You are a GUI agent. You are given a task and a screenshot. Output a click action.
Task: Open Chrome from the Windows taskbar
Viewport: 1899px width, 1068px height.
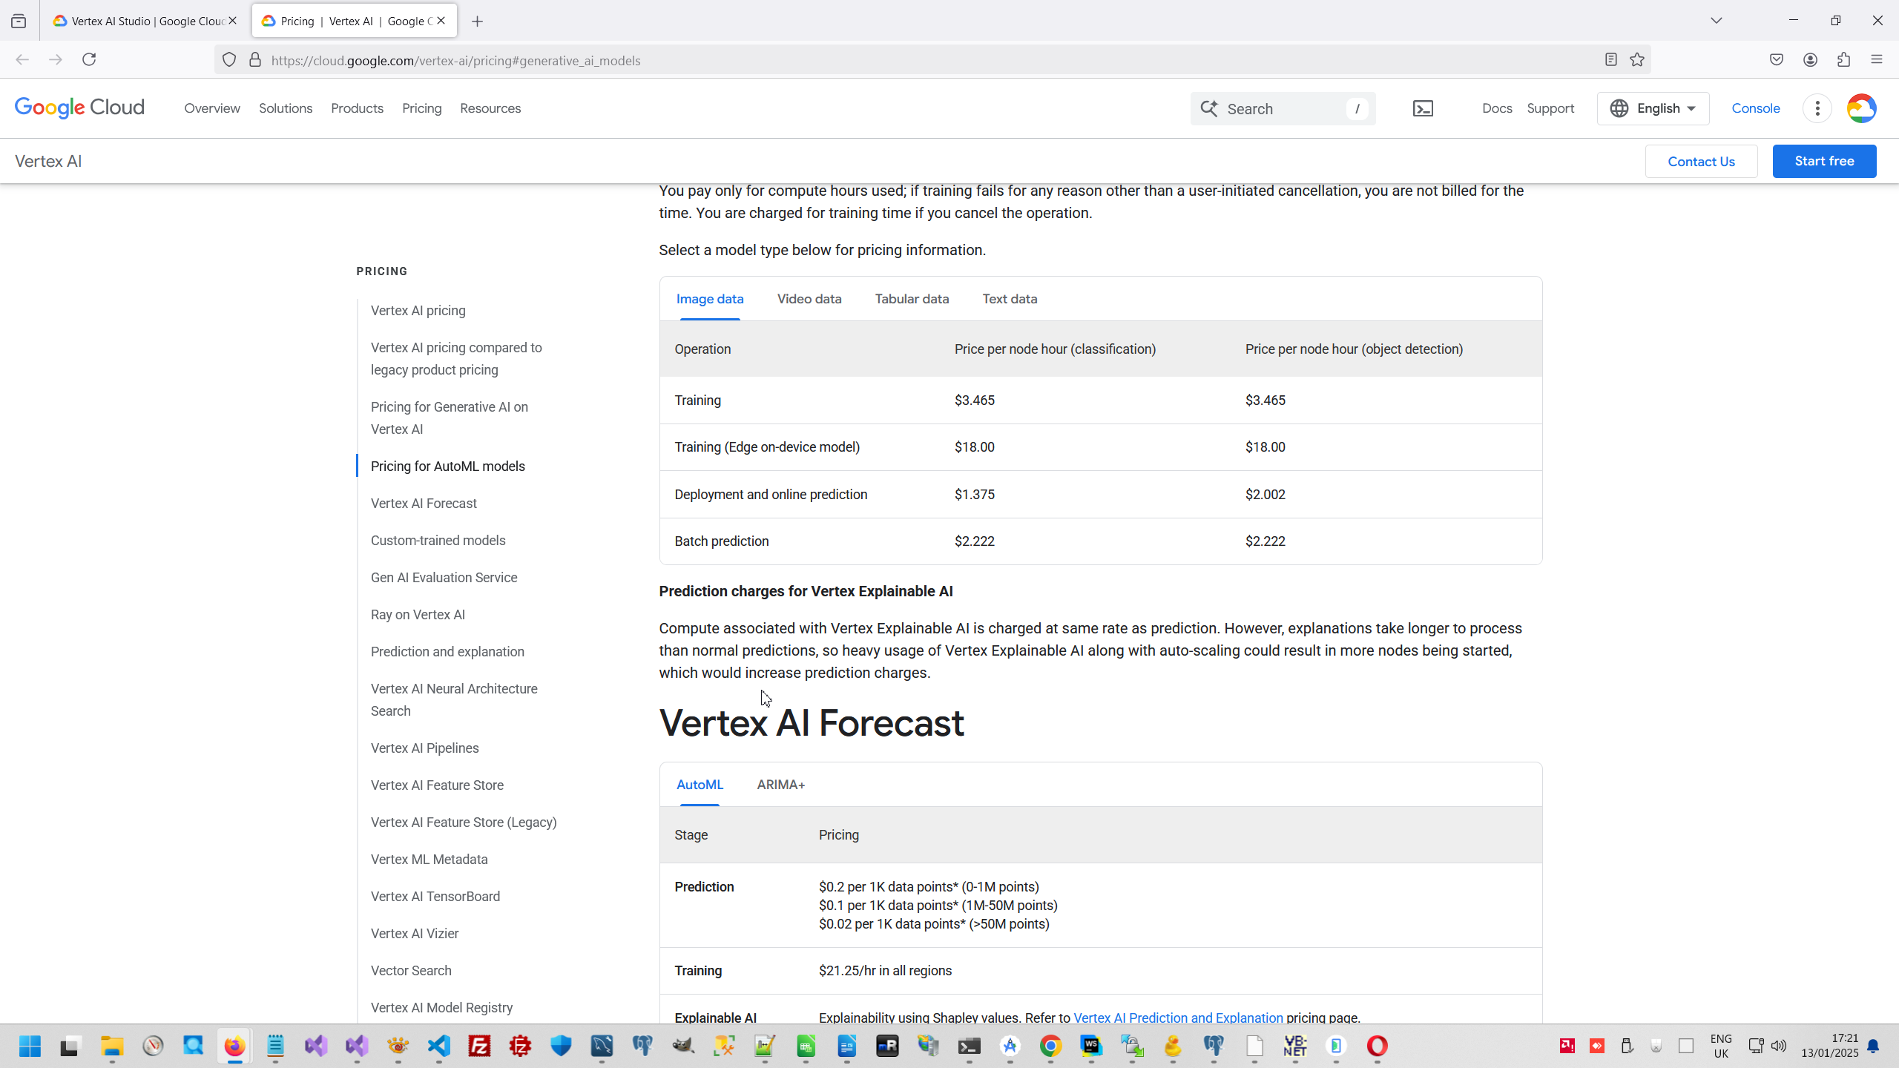tap(1050, 1046)
